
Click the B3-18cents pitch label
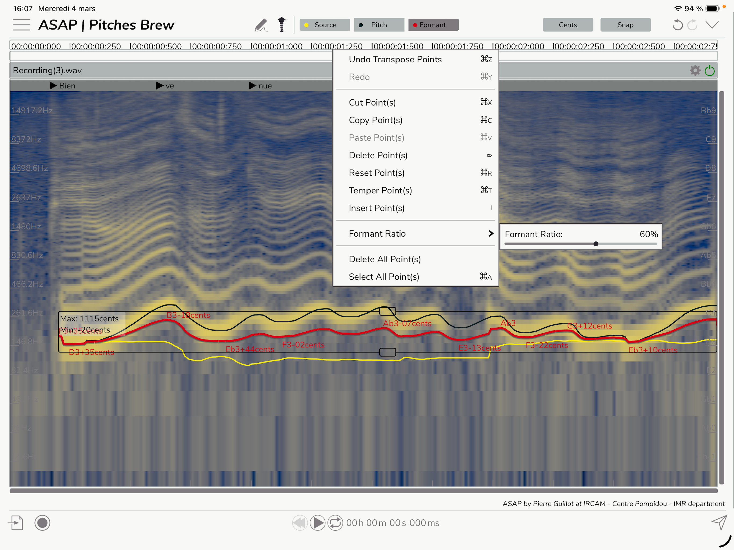click(188, 315)
